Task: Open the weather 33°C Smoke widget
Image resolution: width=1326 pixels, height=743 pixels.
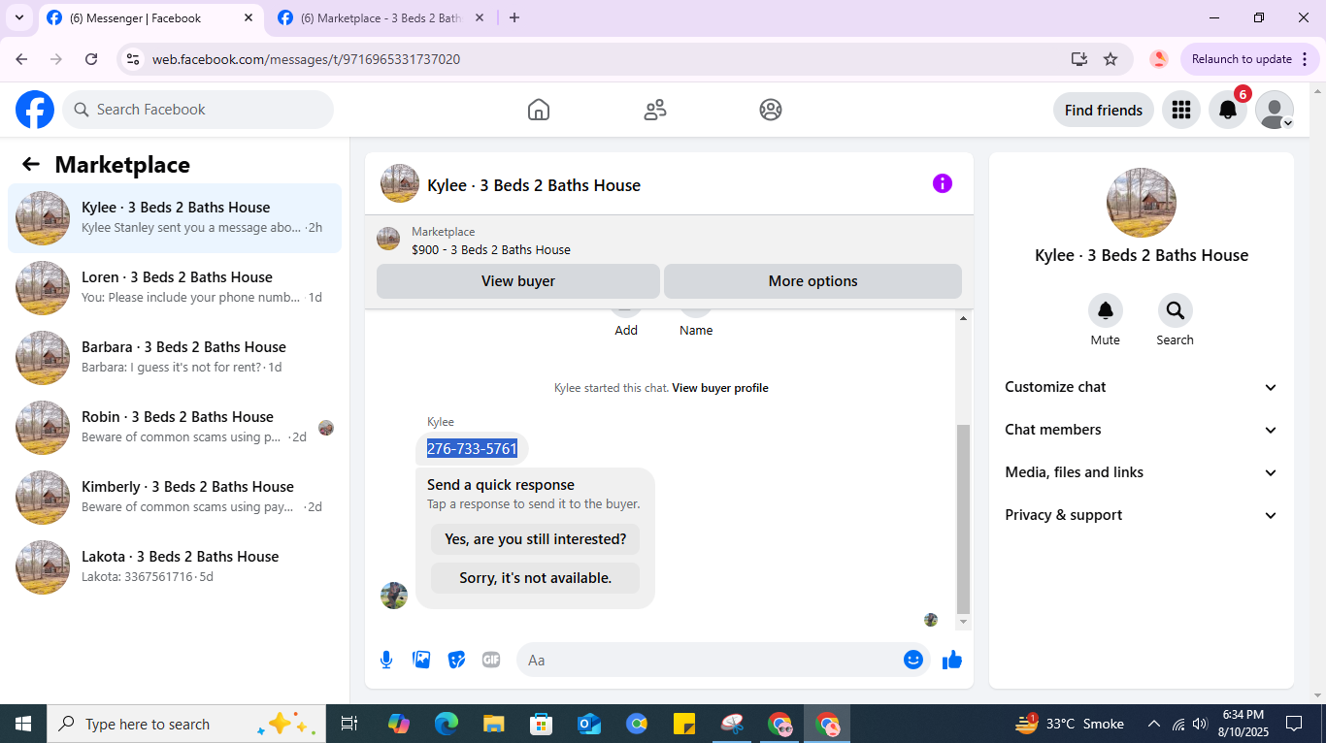Action: point(1069,724)
